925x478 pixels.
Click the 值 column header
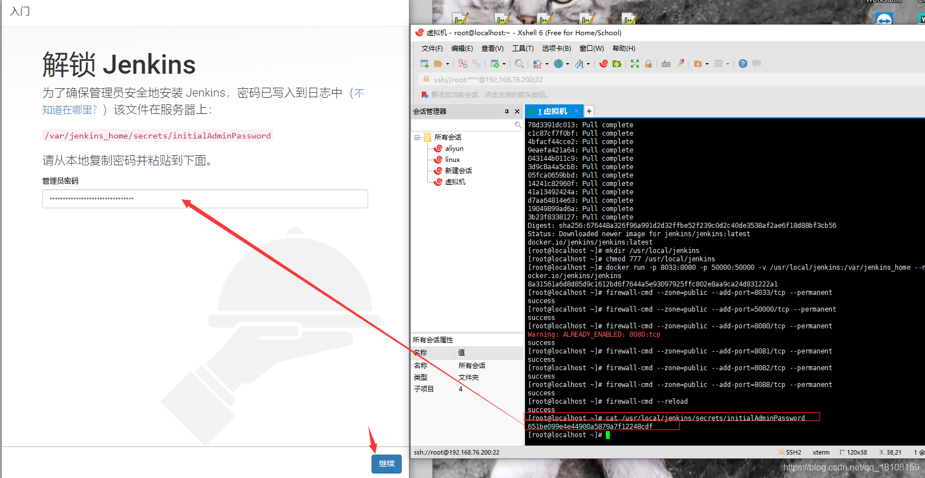[x=489, y=352]
